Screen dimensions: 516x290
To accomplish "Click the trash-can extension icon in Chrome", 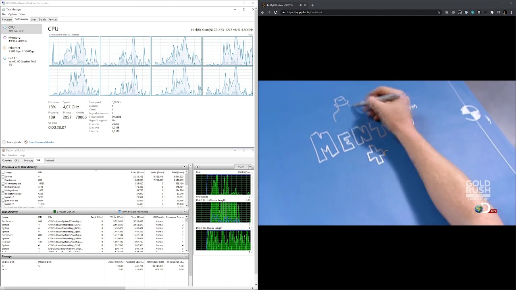I will [x=479, y=12].
